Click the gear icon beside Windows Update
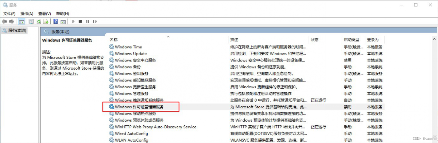 point(112,53)
